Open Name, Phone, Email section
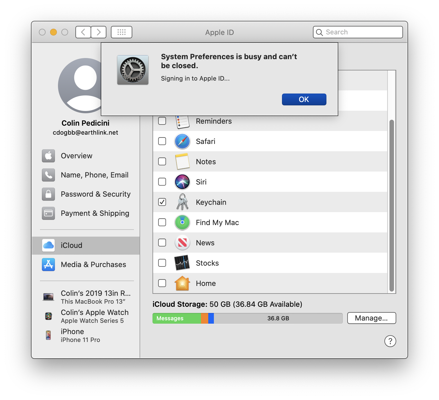This screenshot has height=400, width=439. click(86, 175)
